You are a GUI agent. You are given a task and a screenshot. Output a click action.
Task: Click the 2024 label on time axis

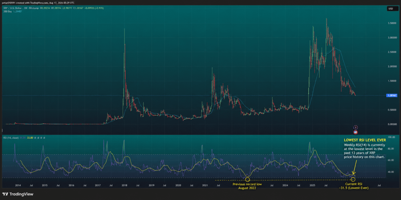(285, 185)
